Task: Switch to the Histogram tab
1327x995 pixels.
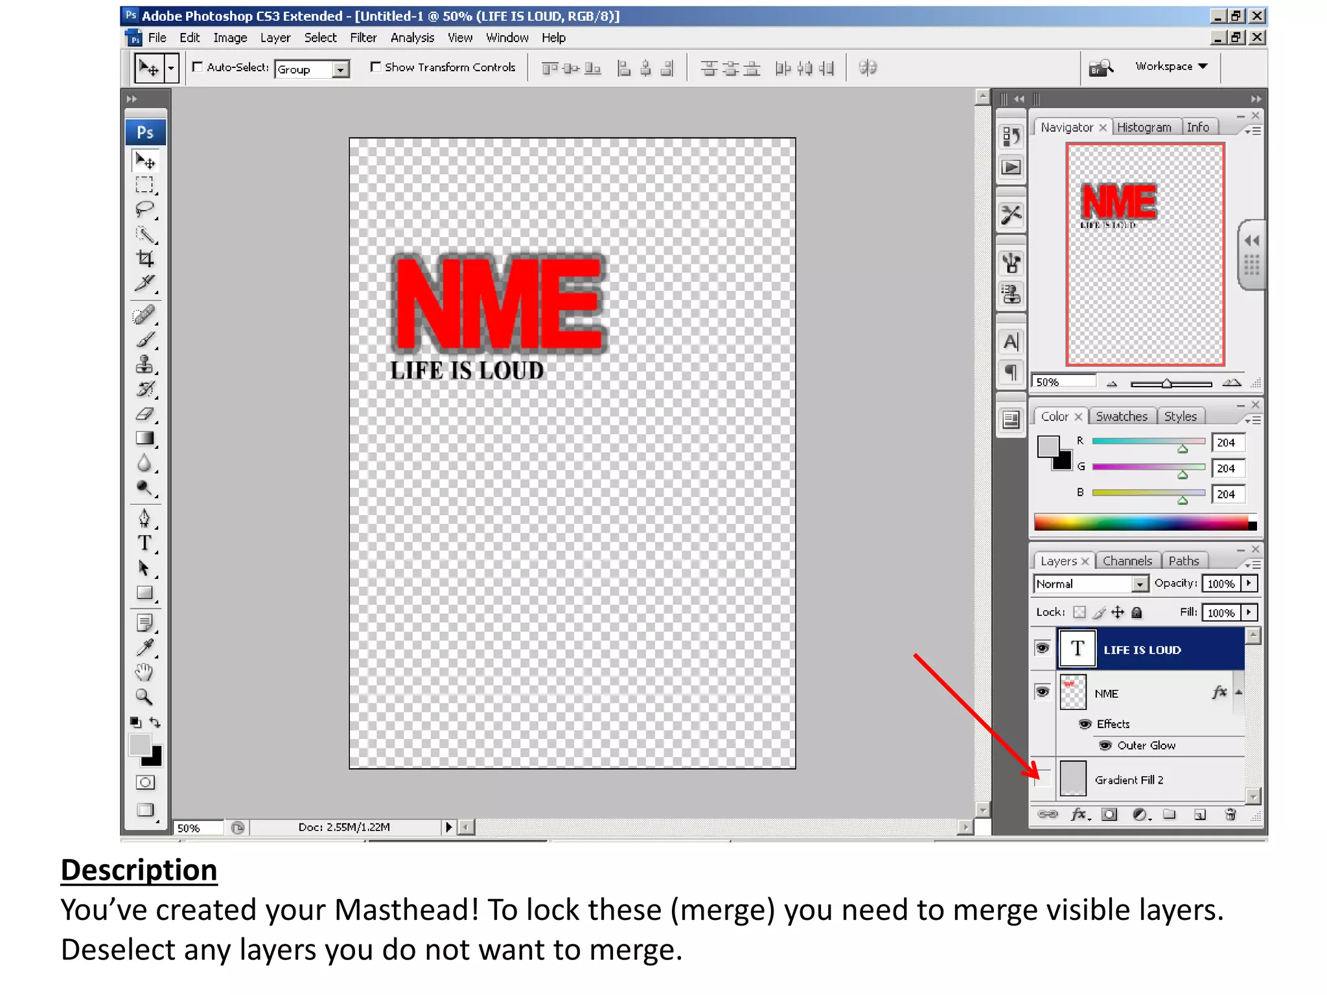Action: [x=1144, y=128]
